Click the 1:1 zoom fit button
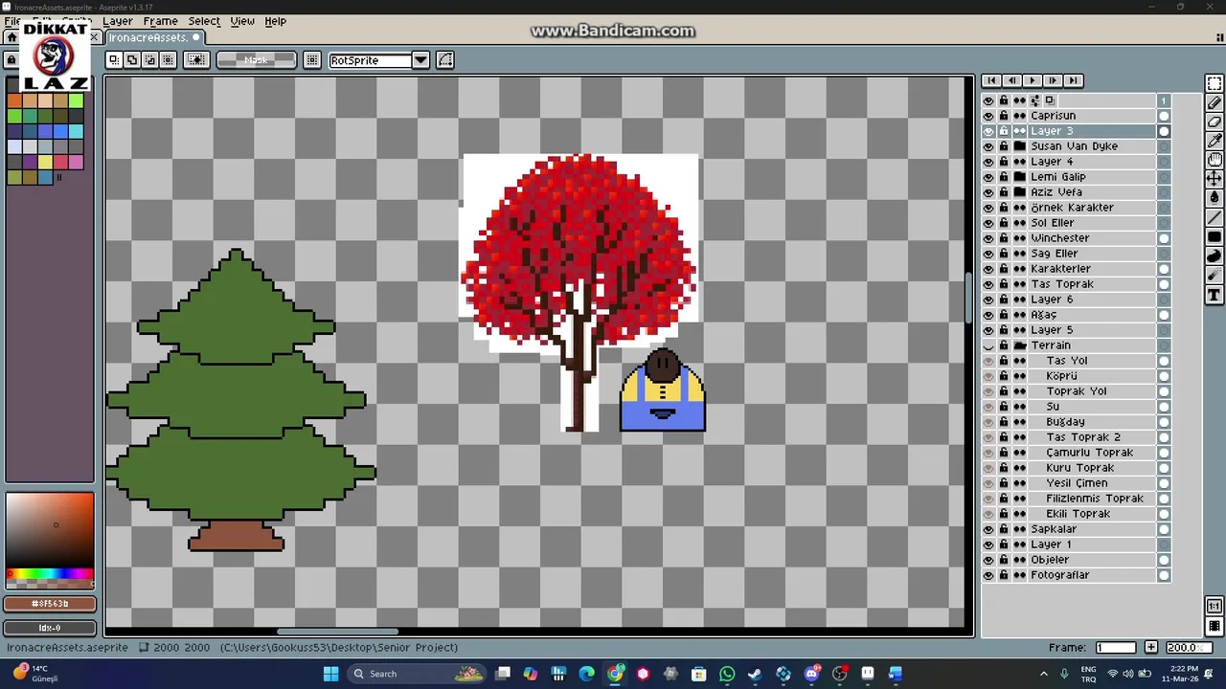 tap(1214, 607)
